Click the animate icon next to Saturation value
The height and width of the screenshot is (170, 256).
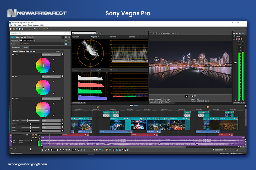(x=62, y=120)
